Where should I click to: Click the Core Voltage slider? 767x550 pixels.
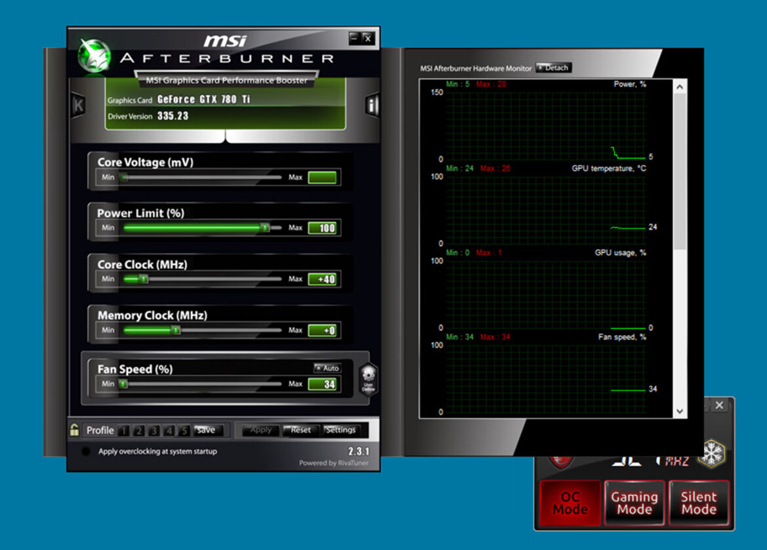tap(202, 178)
